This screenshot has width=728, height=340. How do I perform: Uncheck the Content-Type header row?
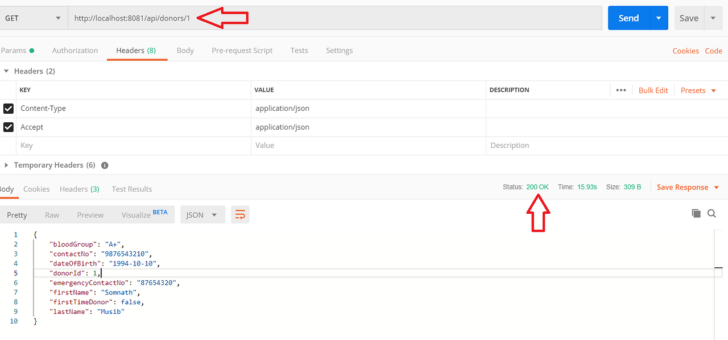click(x=9, y=108)
